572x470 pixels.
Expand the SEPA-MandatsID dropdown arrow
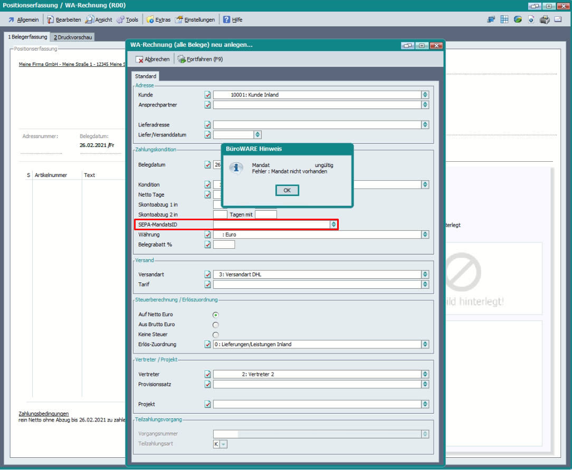coord(333,224)
